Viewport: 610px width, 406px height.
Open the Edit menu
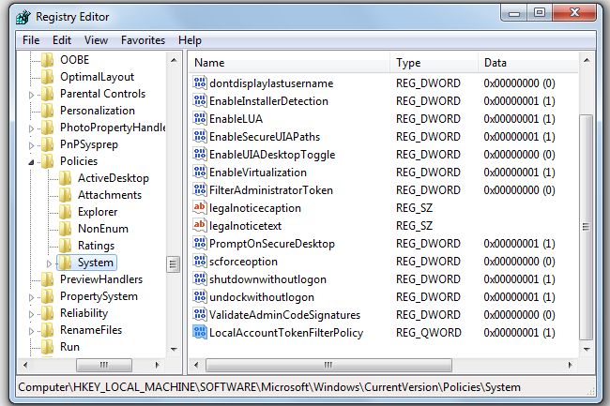[x=62, y=40]
